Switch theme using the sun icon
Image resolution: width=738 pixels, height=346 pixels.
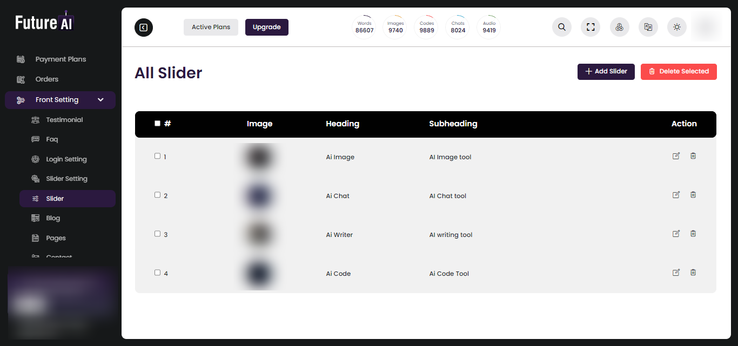(676, 27)
